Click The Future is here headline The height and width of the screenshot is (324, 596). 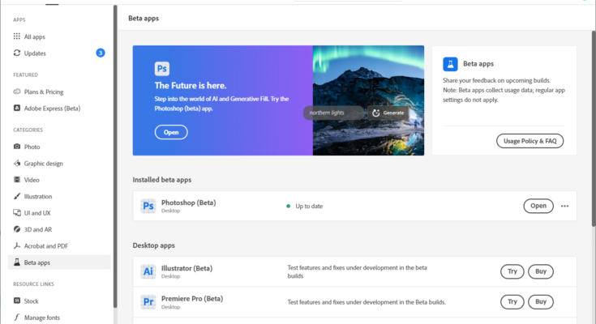(191, 86)
